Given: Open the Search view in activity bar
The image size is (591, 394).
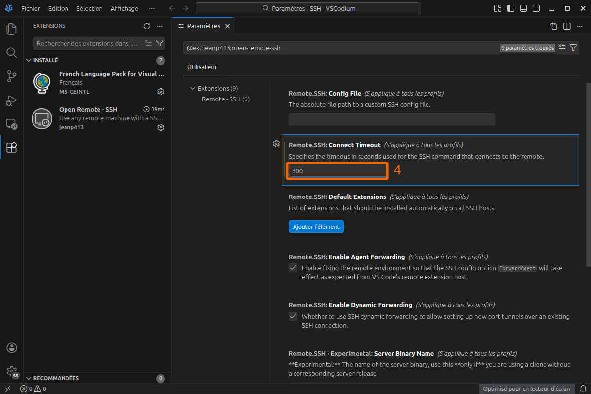Looking at the screenshot, I should pos(11,52).
